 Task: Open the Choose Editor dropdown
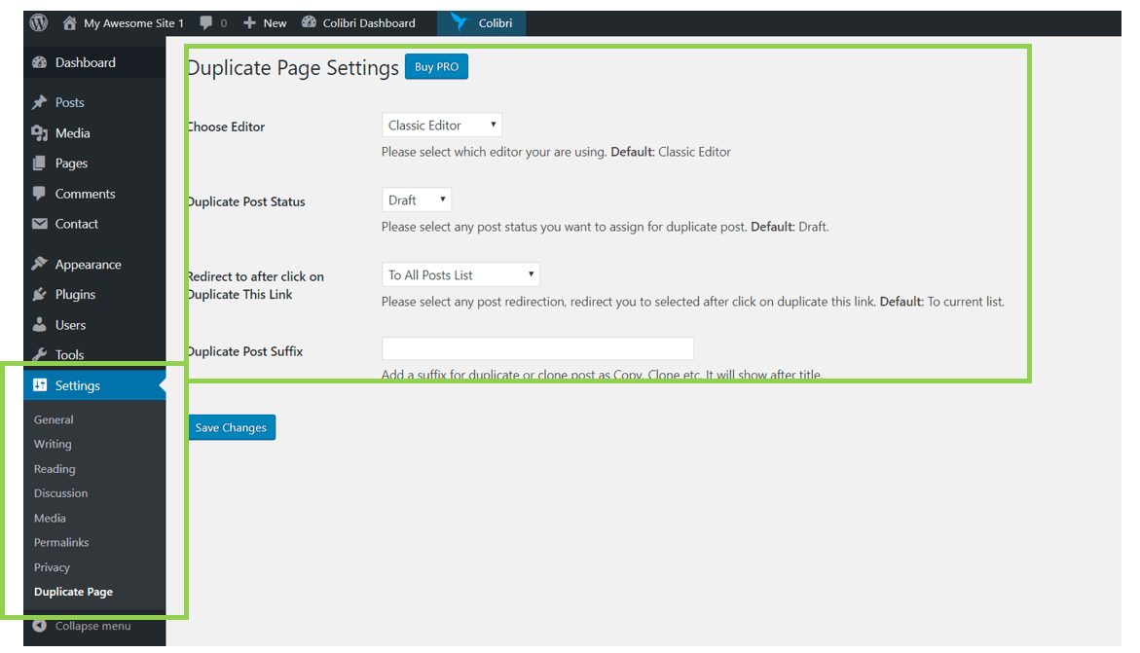coord(441,125)
